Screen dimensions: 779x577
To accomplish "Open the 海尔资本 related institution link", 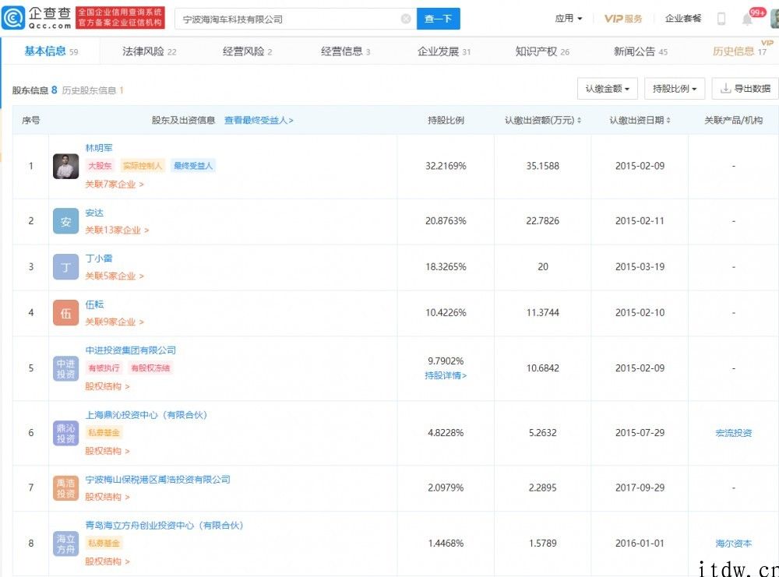I will (733, 544).
